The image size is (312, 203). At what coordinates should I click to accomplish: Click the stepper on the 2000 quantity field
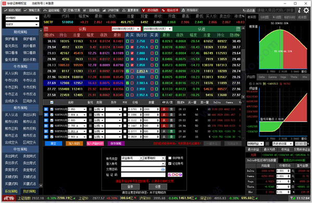[158, 109]
